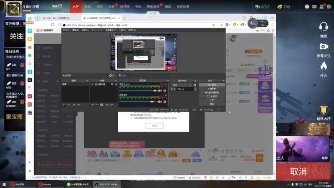Add a new source in OBS sources panel
This screenshot has height=188, width=334.
[92, 105]
